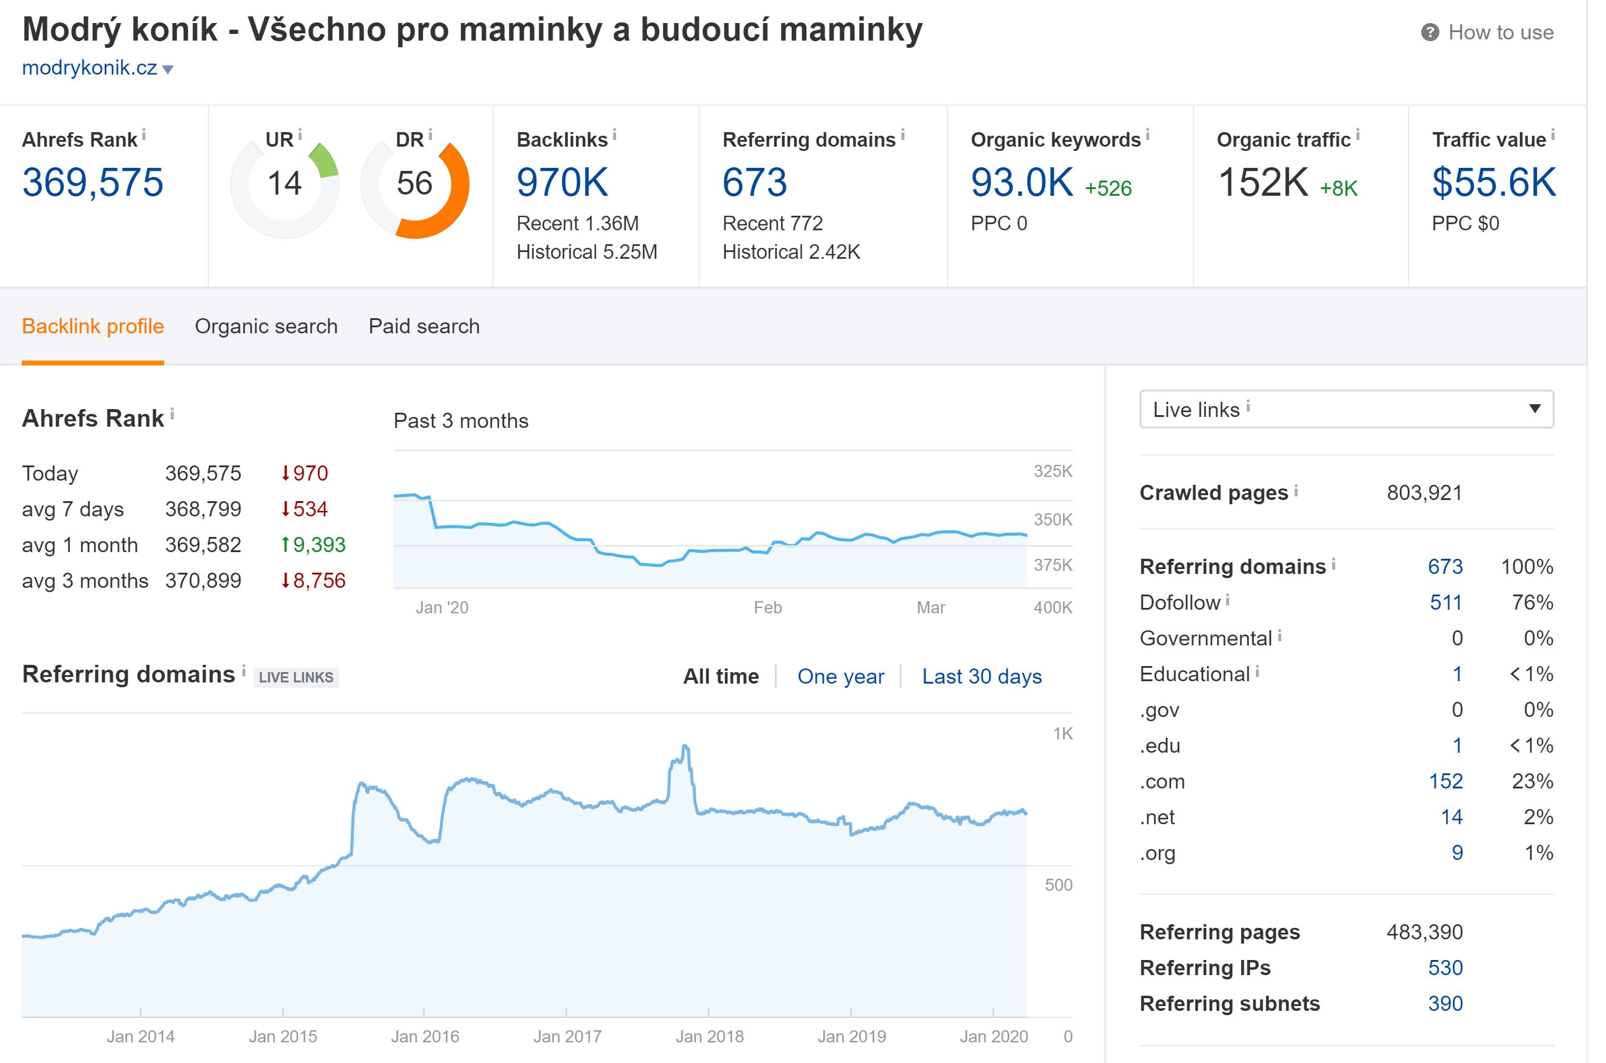Screen dimensions: 1606x1063
Task: Click info icon inside Live links dropdown
Action: point(1248,405)
